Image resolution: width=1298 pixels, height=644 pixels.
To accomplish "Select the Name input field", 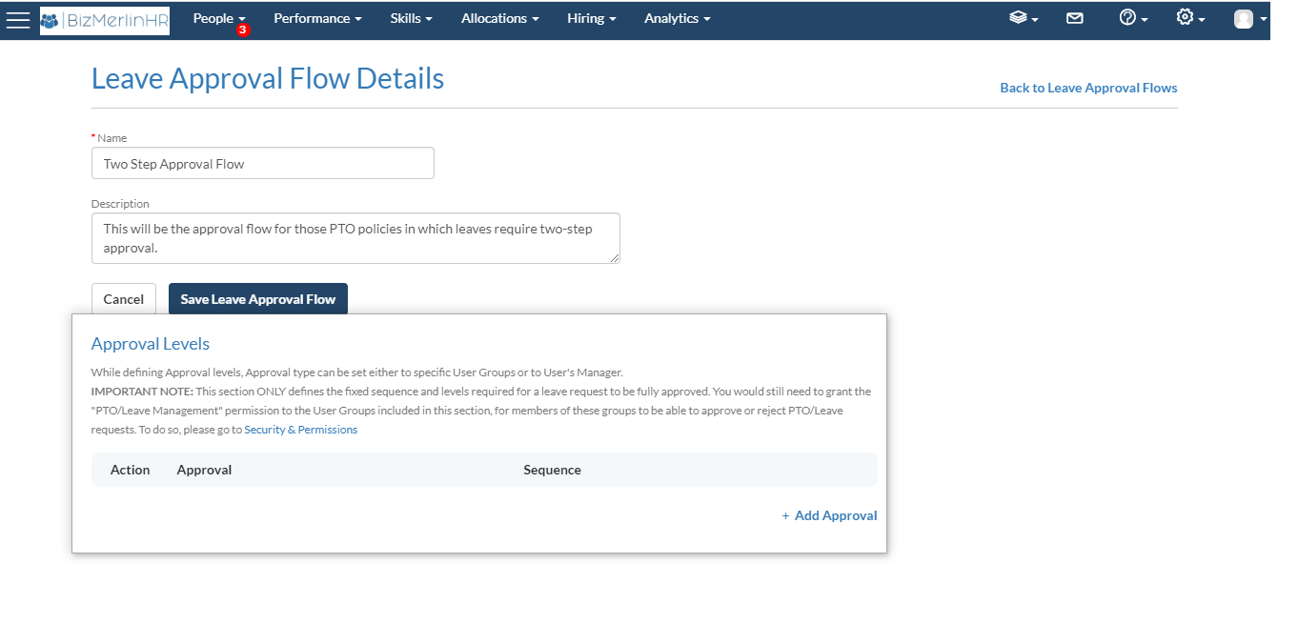I will (x=262, y=163).
